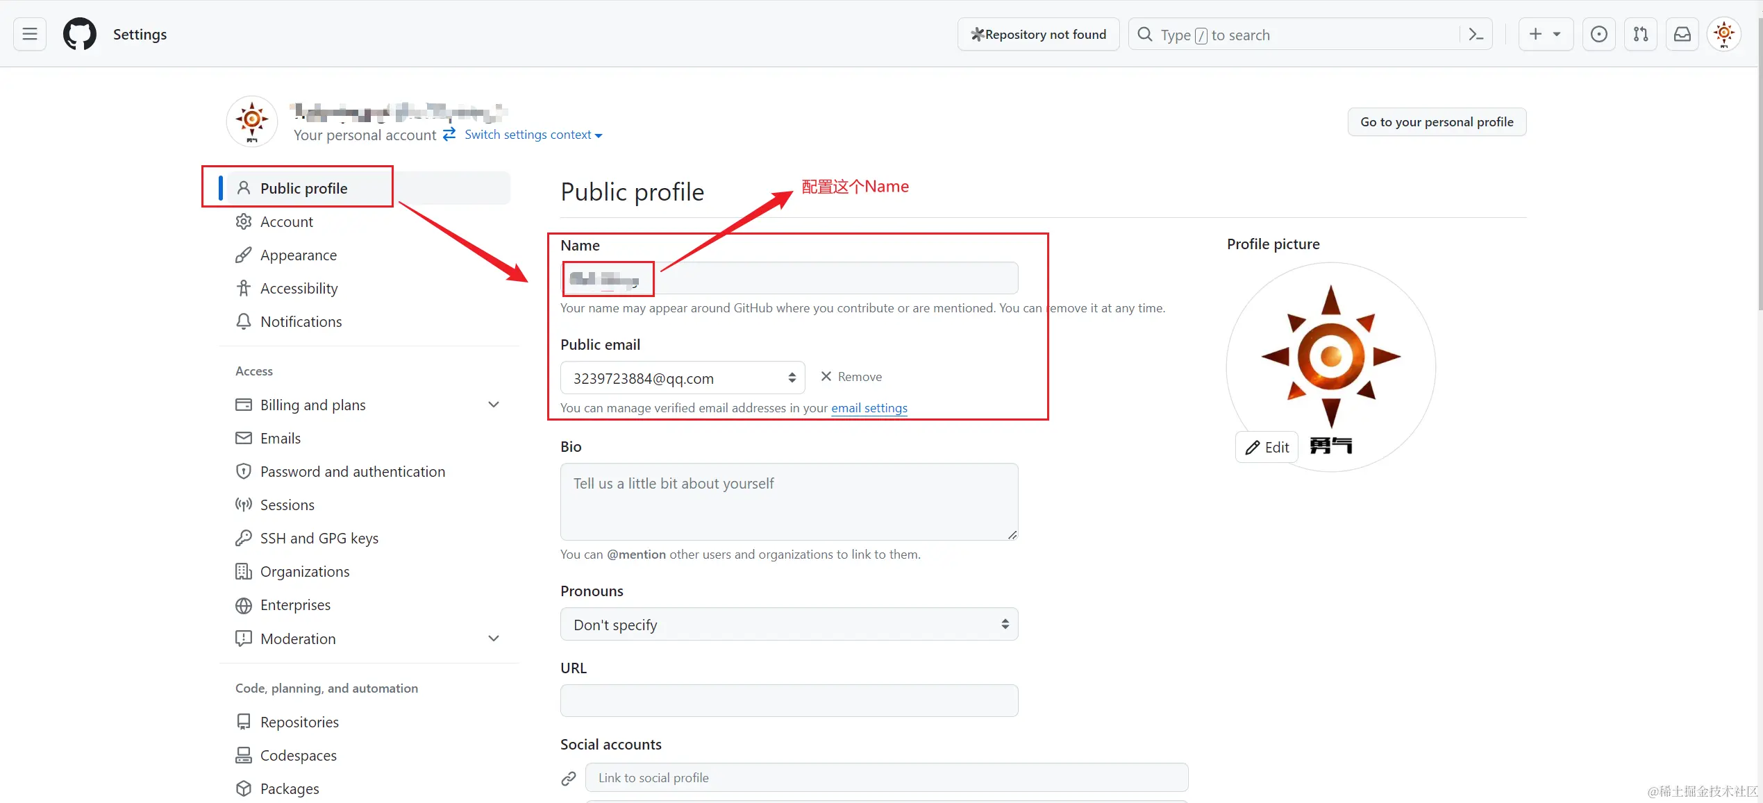Open SSH and GPG keys settings

click(319, 538)
